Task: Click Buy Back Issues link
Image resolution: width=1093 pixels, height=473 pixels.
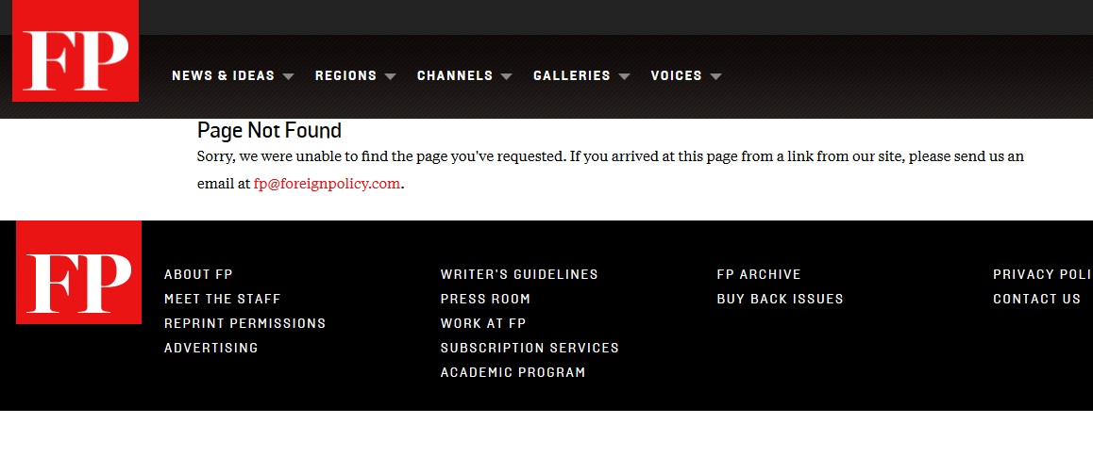Action: click(780, 299)
